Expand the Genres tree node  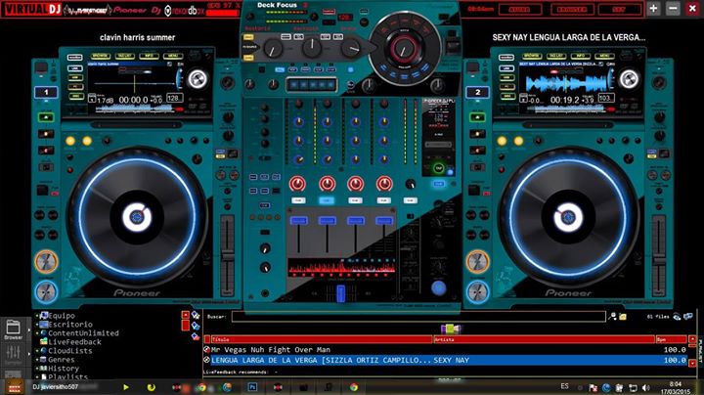coord(37,360)
